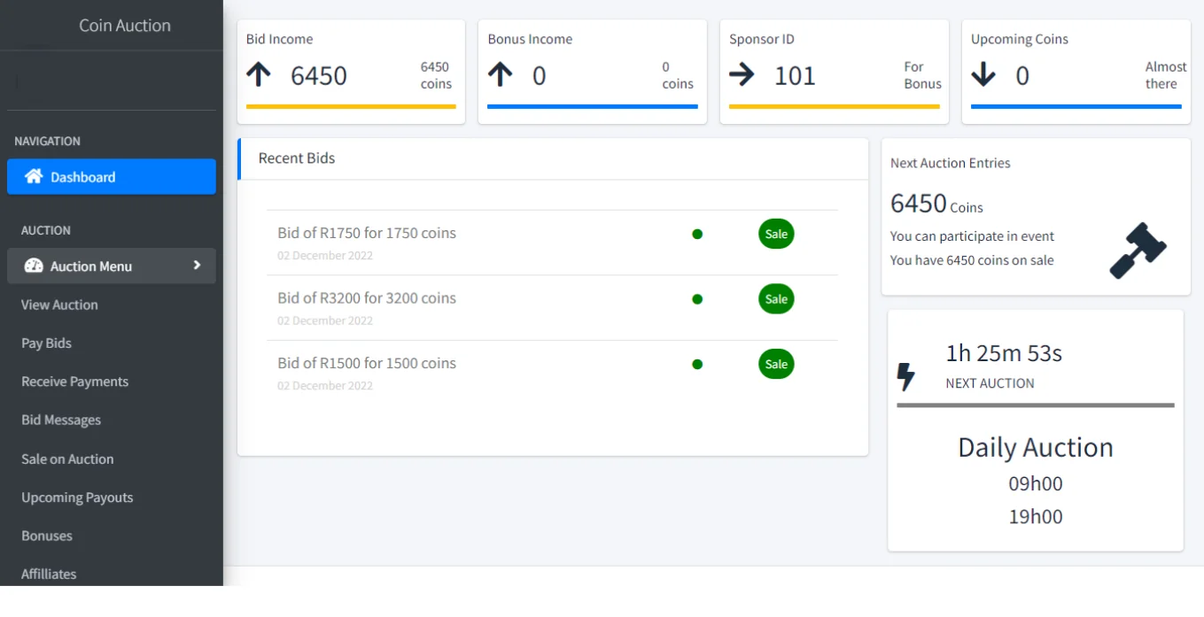The width and height of the screenshot is (1204, 617).
Task: Click 'You have 6450 coins on sale'
Action: click(x=972, y=260)
